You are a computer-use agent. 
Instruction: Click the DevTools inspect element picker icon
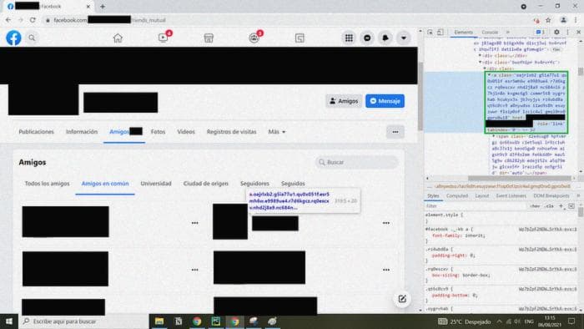(x=430, y=33)
